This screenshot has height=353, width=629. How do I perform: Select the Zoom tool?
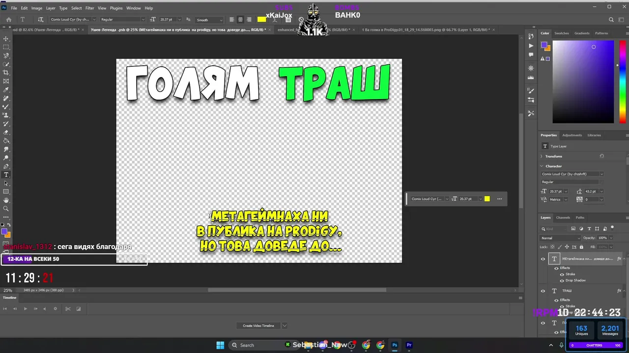[x=6, y=208]
